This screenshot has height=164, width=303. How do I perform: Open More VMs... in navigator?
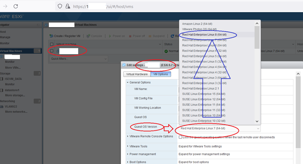[13, 68]
